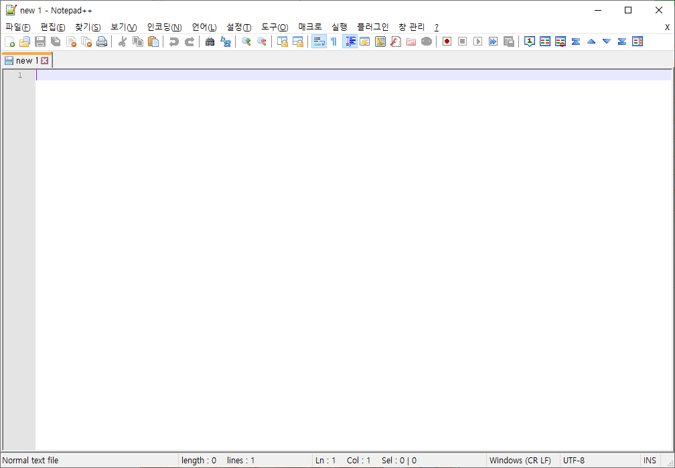Viewport: 675px width, 468px height.
Task: Click the Undo arrow icon
Action: pyautogui.click(x=174, y=42)
